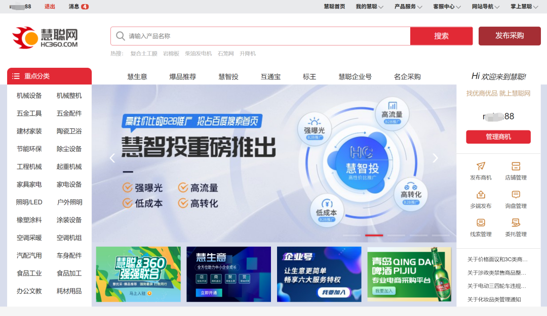Click the HC360 慧聪网 logo

click(45, 37)
